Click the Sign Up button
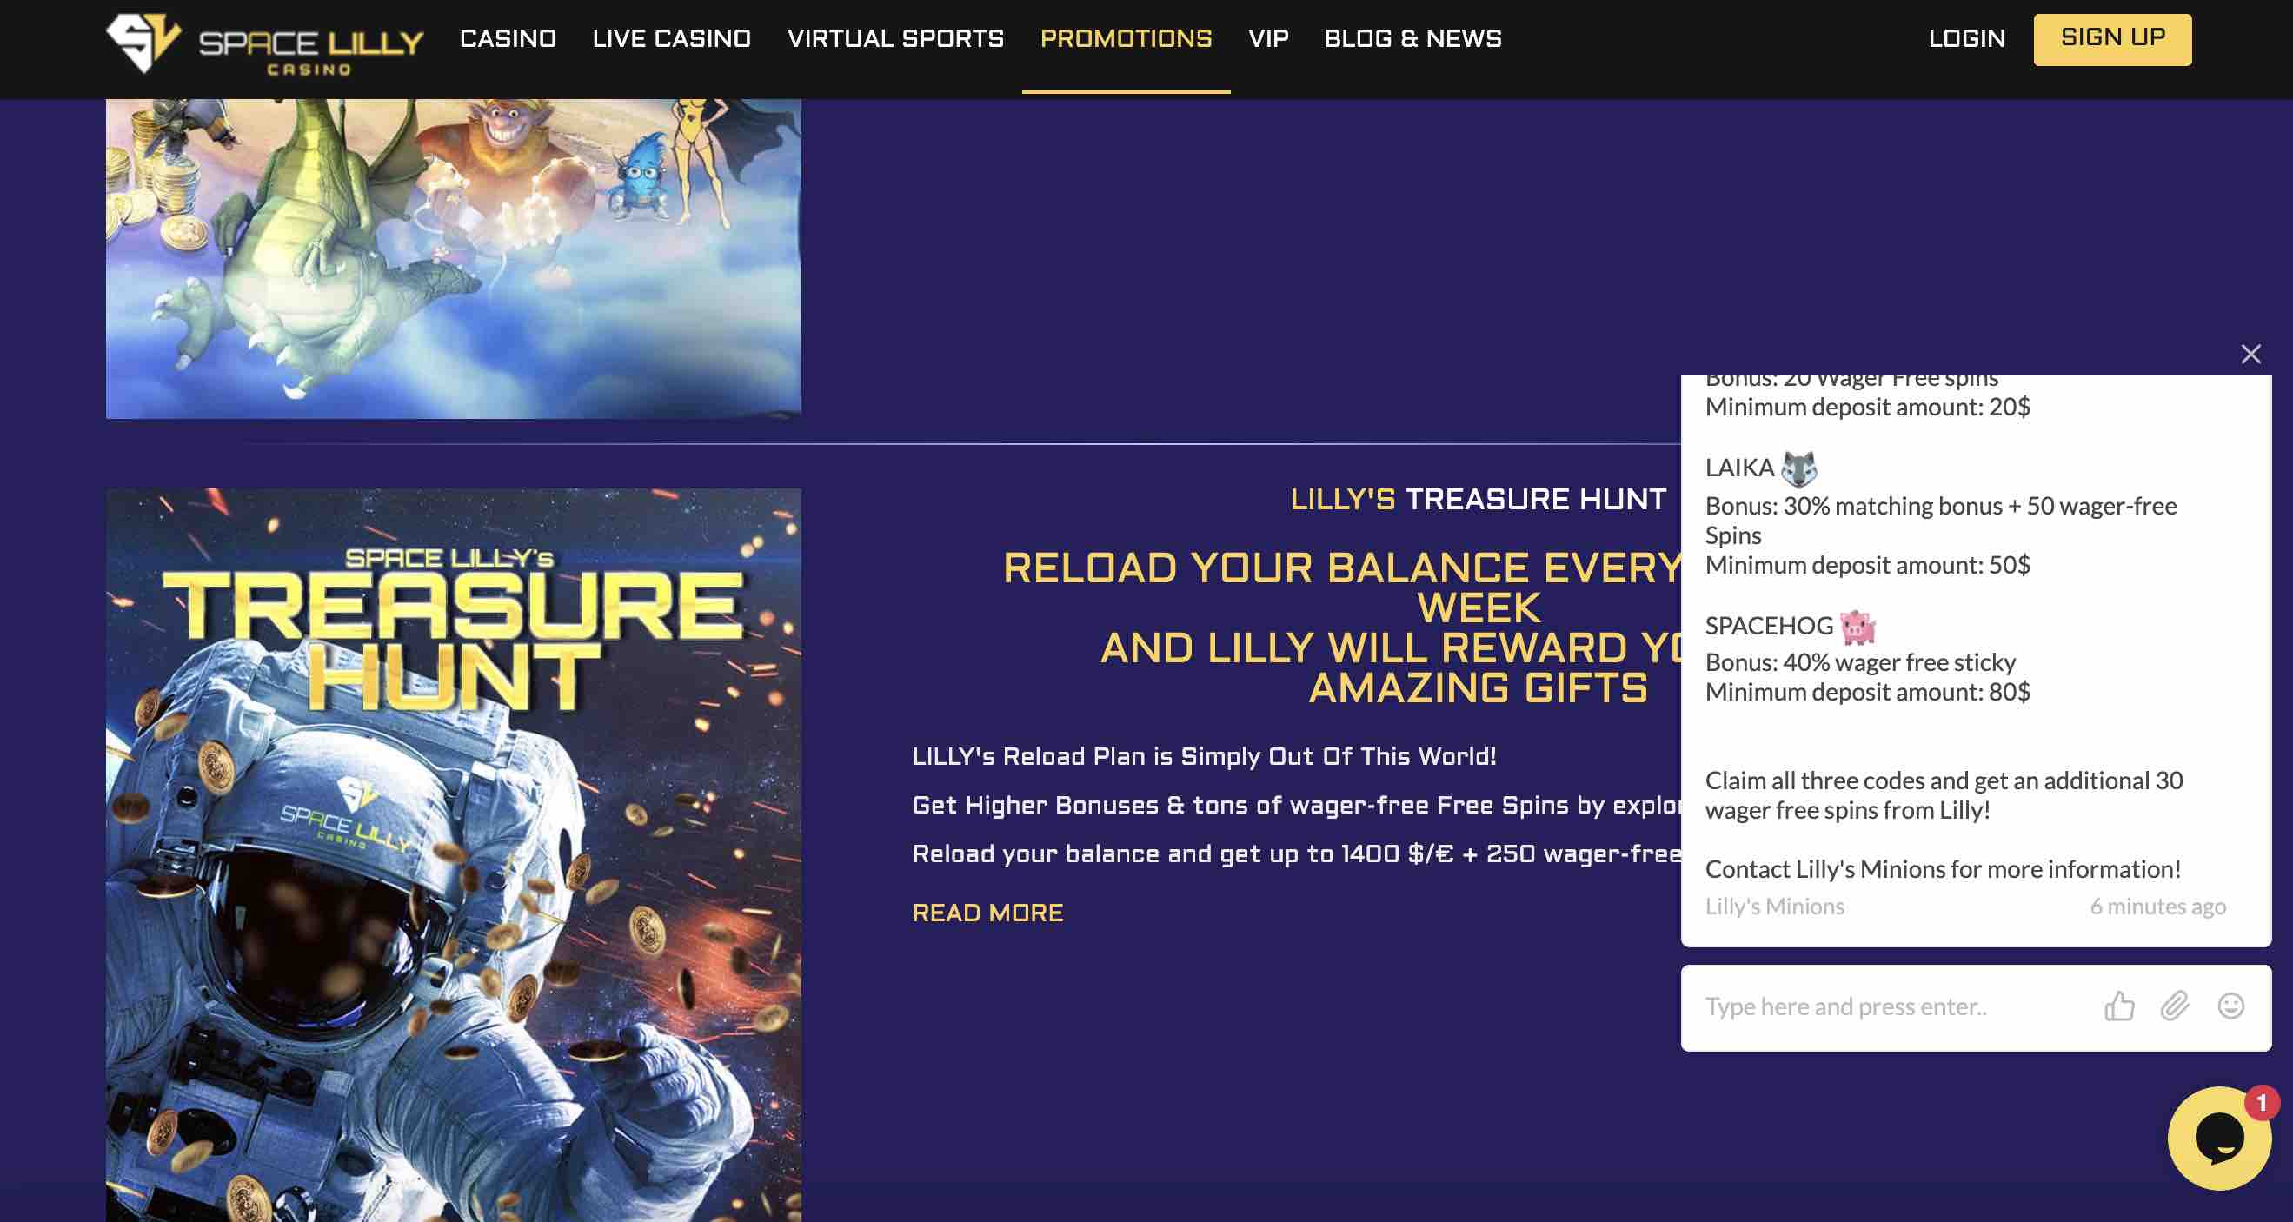 point(2112,39)
